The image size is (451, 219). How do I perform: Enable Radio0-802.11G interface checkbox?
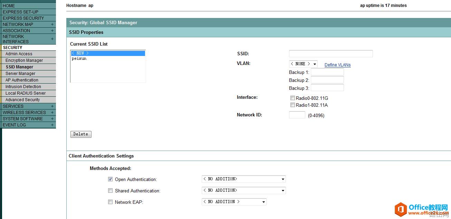click(x=292, y=98)
